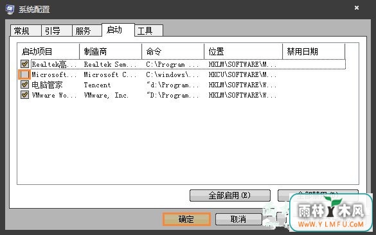Click the 禁用日期 column header
Image resolution: width=376 pixels, height=235 pixels.
314,51
